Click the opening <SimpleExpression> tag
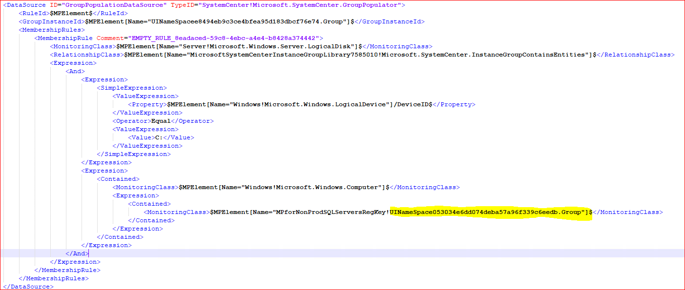The image size is (685, 290). pyautogui.click(x=131, y=88)
